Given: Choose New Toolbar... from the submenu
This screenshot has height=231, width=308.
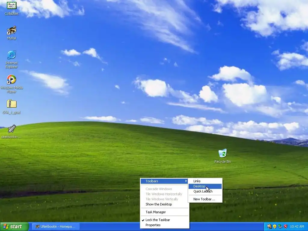Looking at the screenshot, I should click(205, 199).
